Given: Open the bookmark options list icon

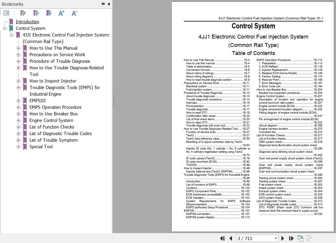Looking at the screenshot, I should coord(6,13).
